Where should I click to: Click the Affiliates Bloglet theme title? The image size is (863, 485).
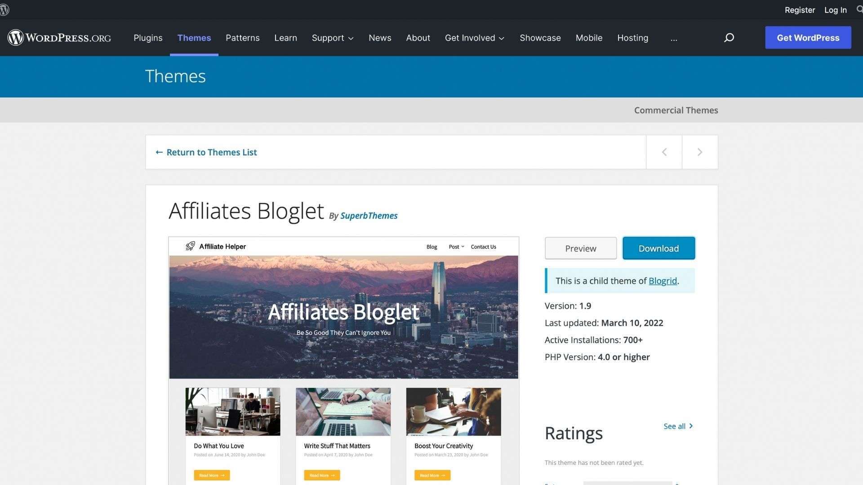[x=246, y=211]
